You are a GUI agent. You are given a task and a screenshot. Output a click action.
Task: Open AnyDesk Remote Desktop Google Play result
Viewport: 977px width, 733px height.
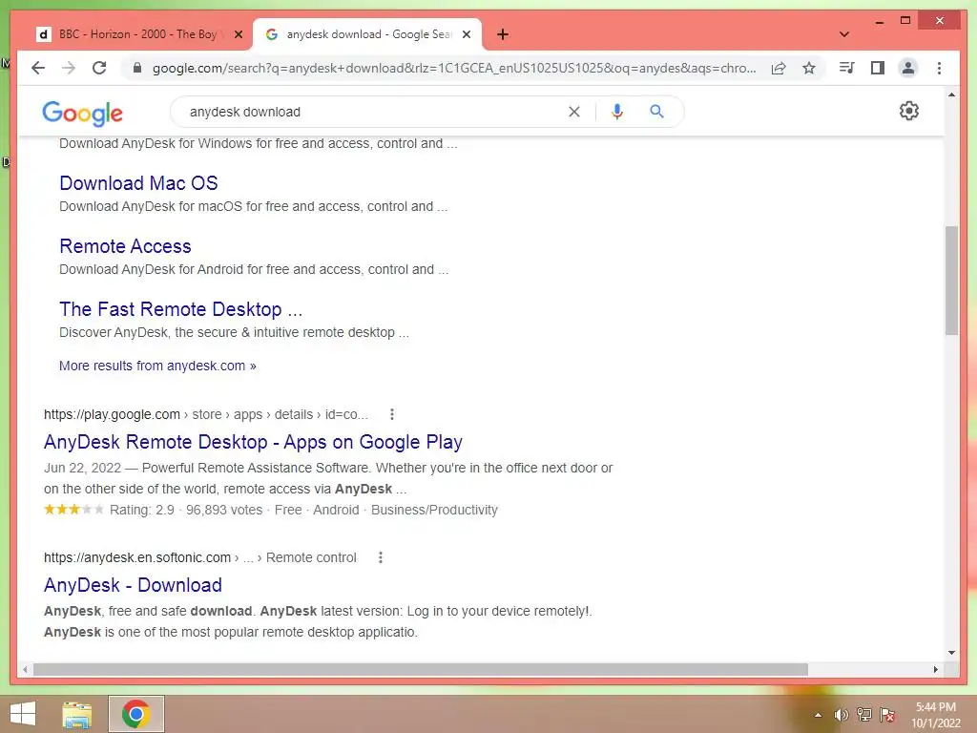point(253,442)
